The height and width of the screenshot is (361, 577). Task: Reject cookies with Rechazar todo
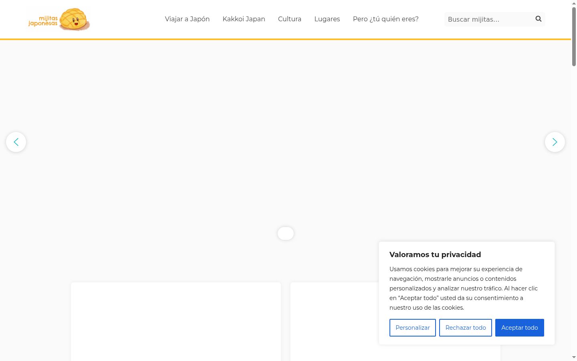coord(466,328)
